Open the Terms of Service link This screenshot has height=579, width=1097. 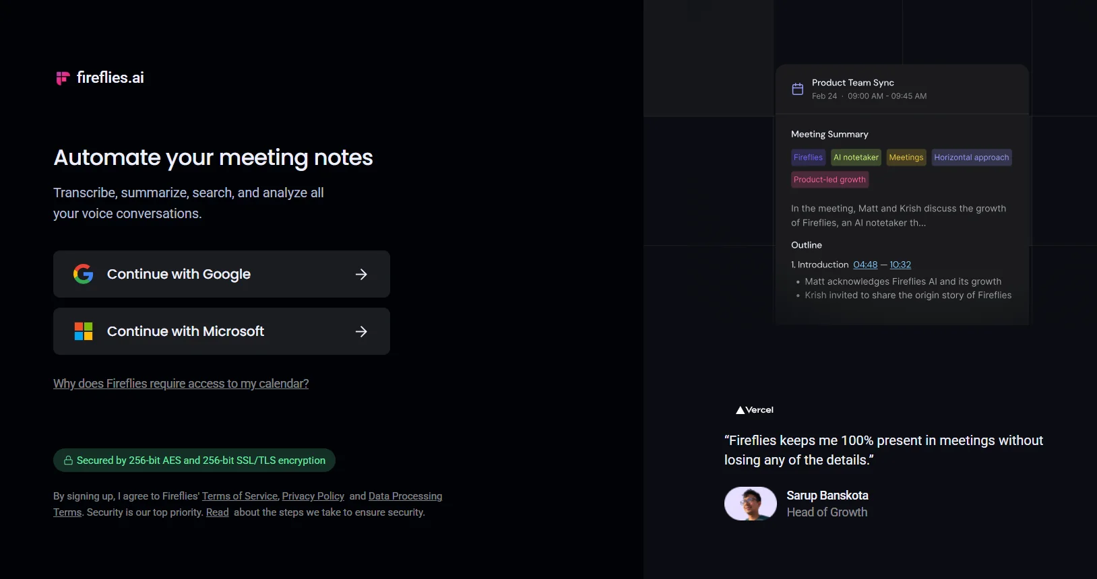239,496
